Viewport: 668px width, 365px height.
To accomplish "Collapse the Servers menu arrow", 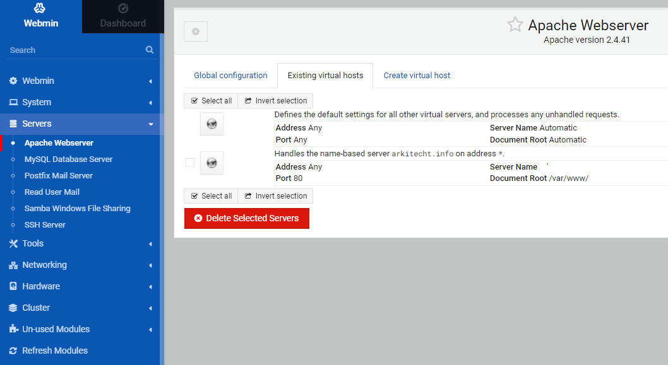I will click(x=150, y=124).
